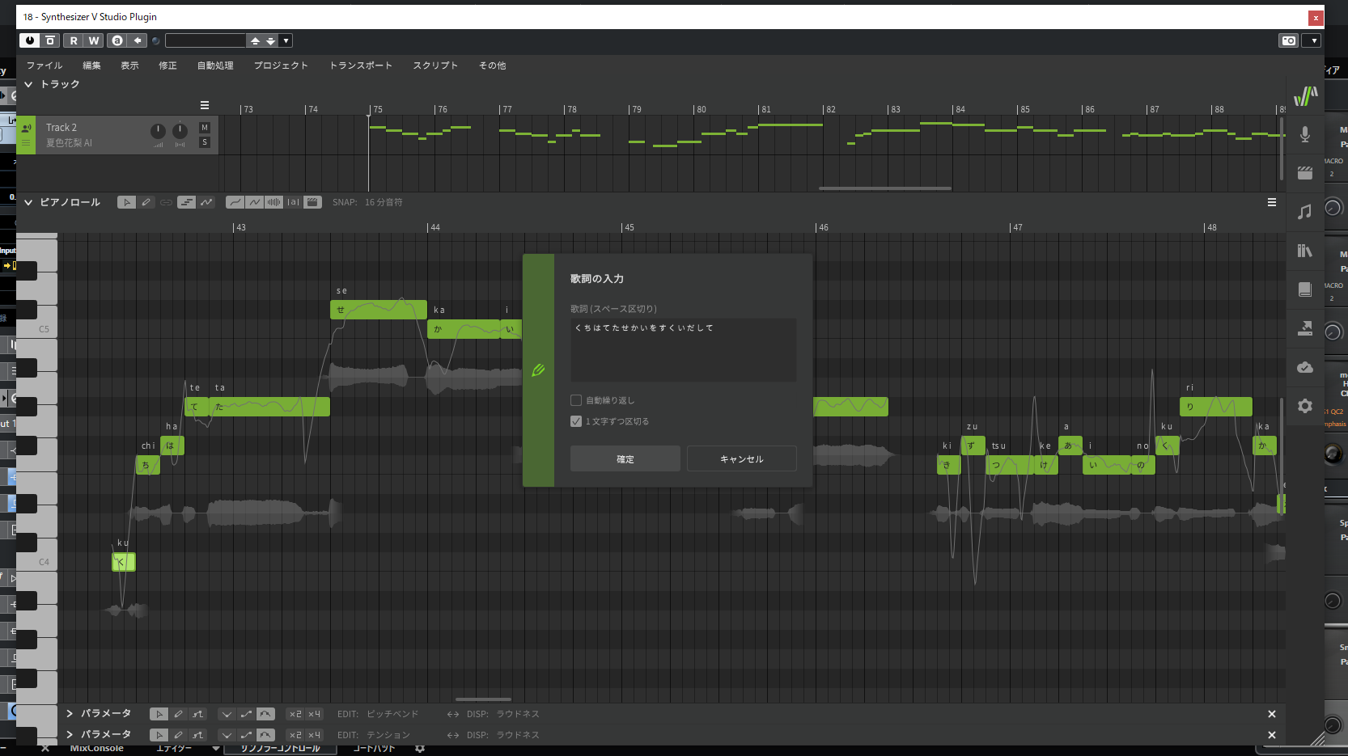
Task: Expand the first パラメータ panel showing ピッチベンド
Action: pyautogui.click(x=69, y=713)
